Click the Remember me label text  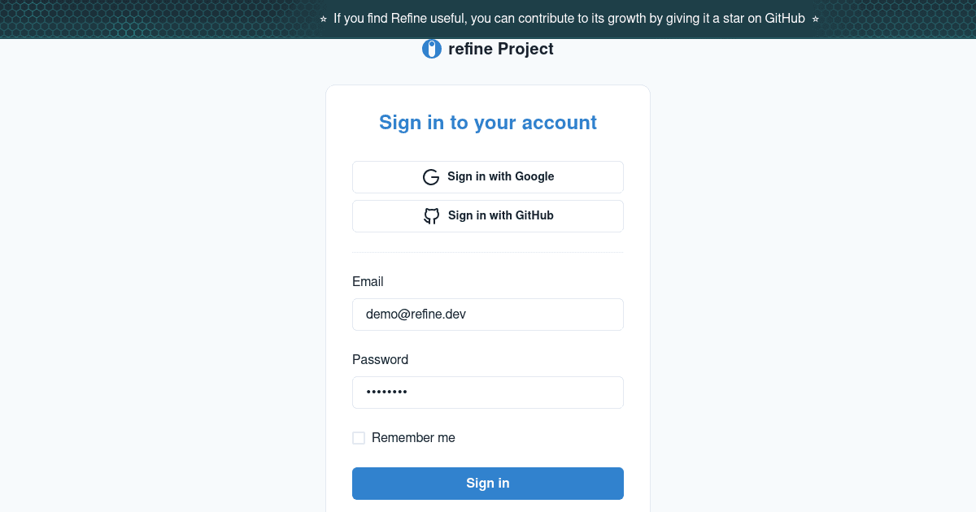413,438
